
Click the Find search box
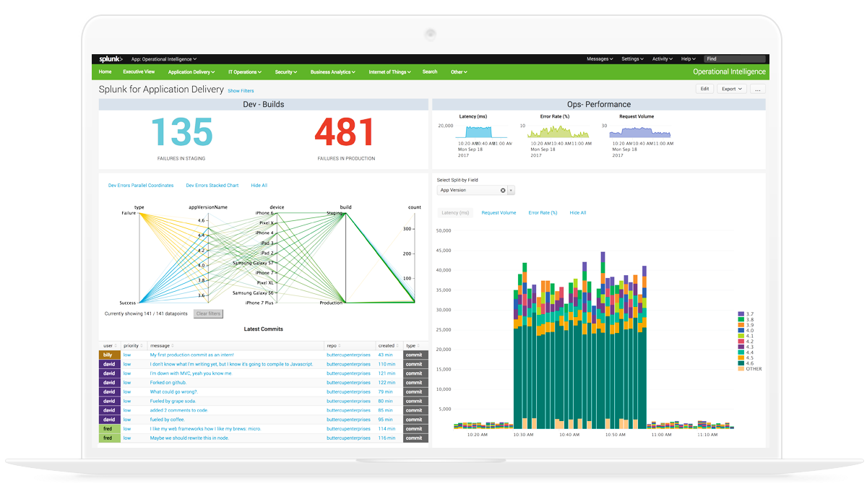(735, 58)
